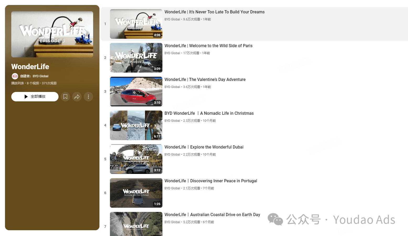Open the Portugal Inner Peace thumbnail
This screenshot has height=236, width=408.
(136, 193)
